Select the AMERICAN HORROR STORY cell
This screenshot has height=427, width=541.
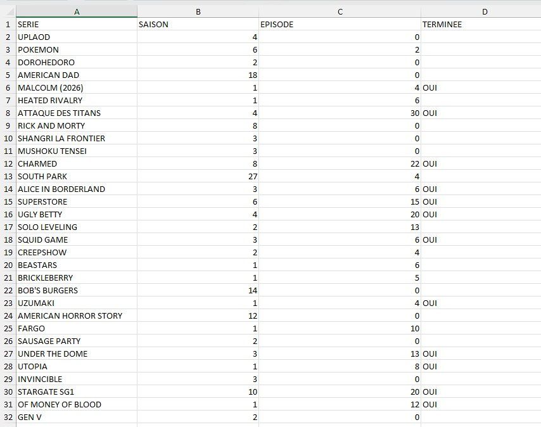77,316
